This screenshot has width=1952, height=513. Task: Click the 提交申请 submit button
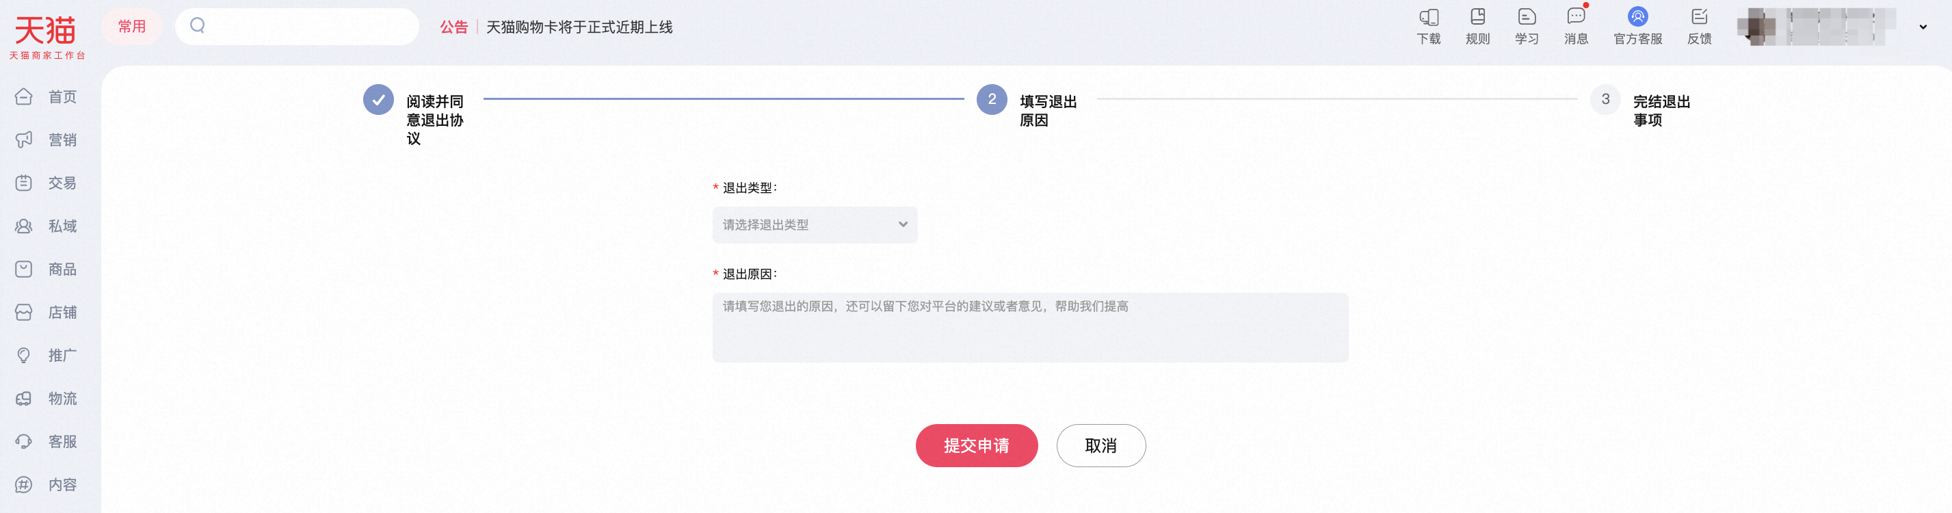click(x=976, y=445)
